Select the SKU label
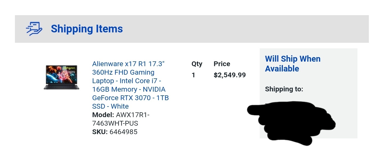The height and width of the screenshot is (153, 383). tap(100, 132)
